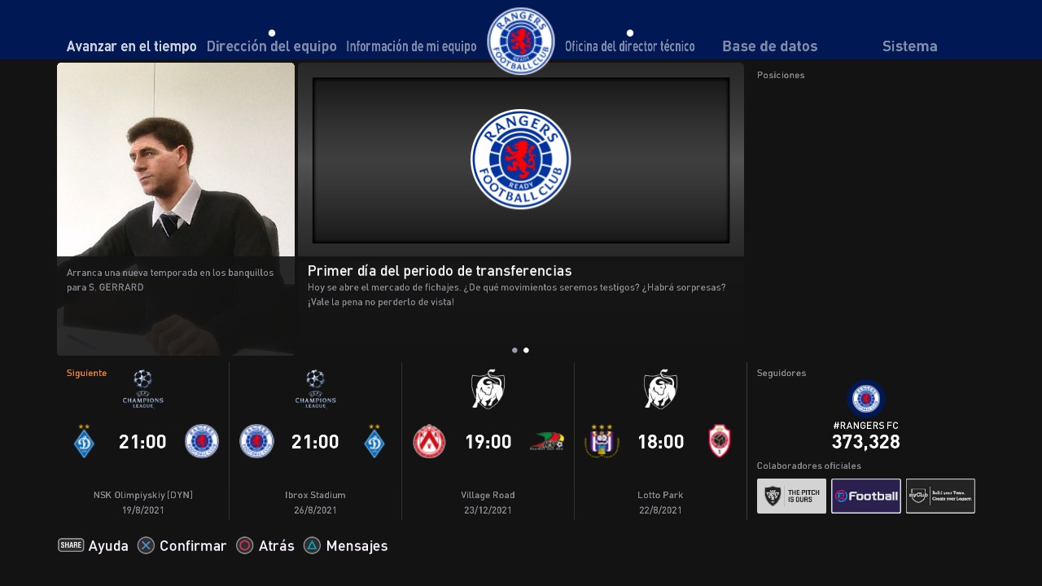
Task: Open 'Dirección del equipo' menu
Action: tap(272, 46)
